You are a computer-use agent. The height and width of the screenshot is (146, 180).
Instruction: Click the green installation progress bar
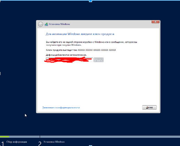[5, 137]
